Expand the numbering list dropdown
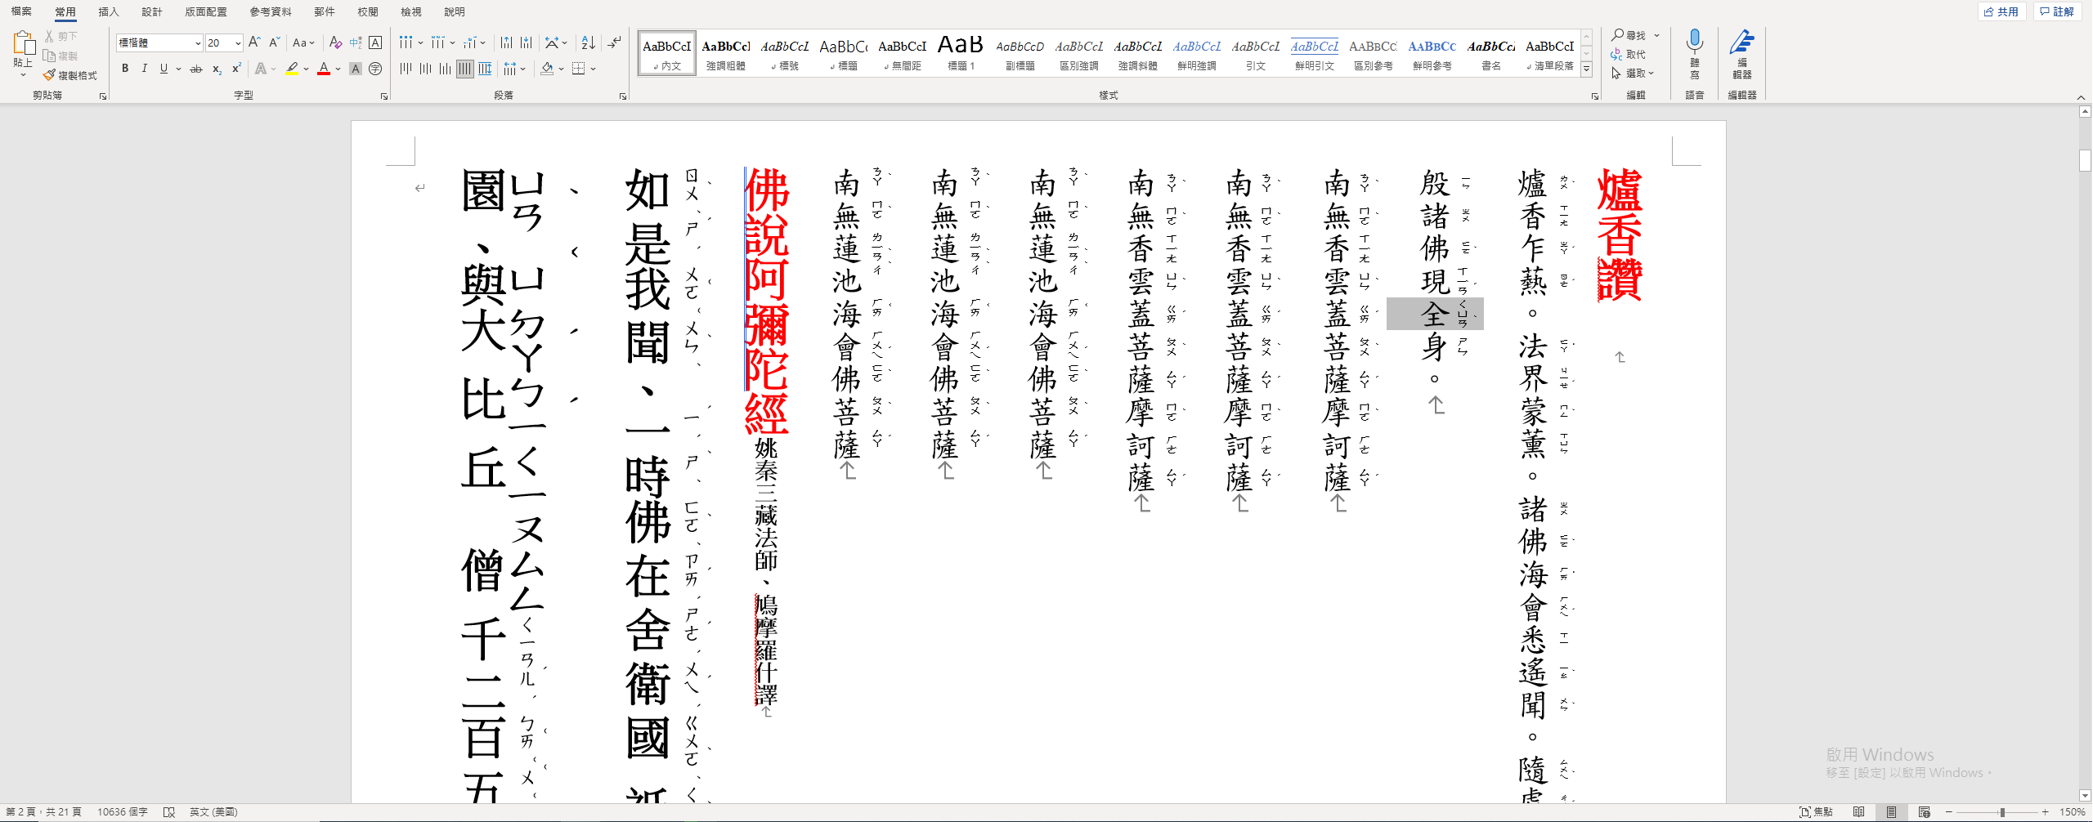 pos(453,42)
